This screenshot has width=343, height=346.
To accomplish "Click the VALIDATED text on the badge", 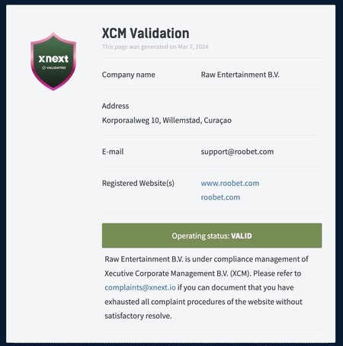I will tap(54, 68).
